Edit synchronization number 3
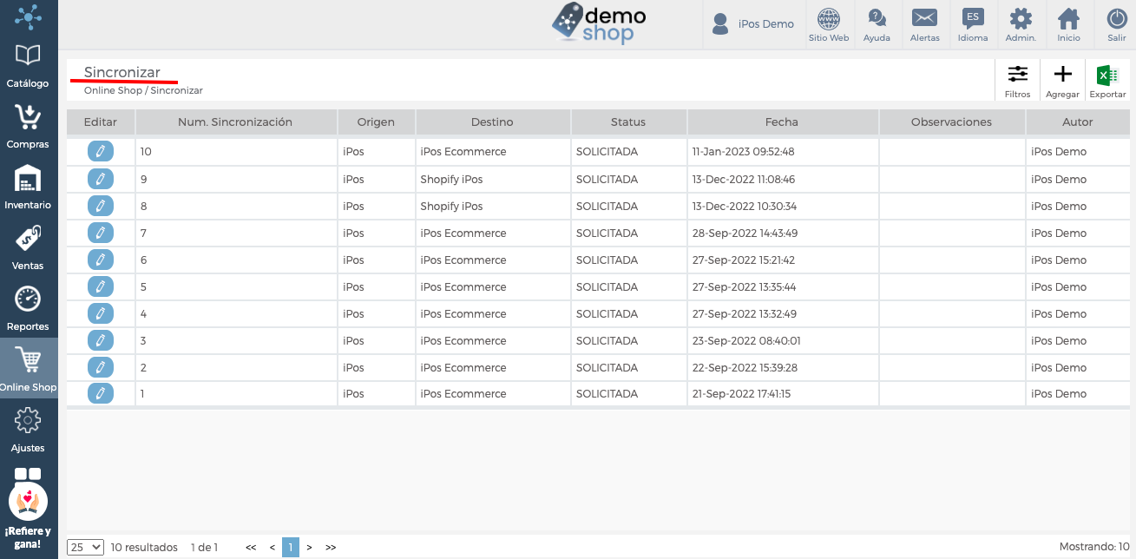Screen dimensions: 1136x559 [101, 340]
